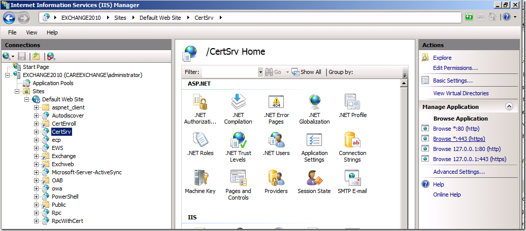Expand the owa tree node
The image size is (526, 231).
pos(36,188)
